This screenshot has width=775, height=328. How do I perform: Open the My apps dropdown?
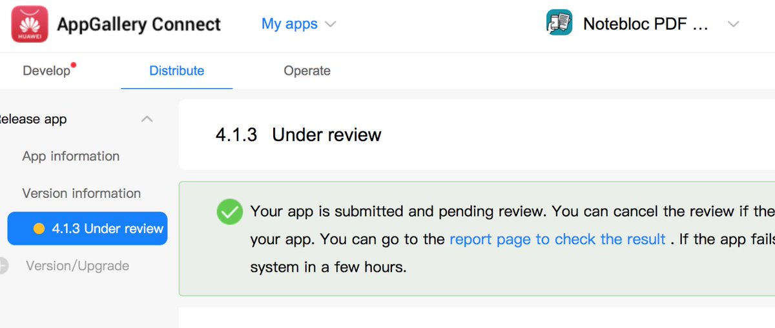(298, 24)
